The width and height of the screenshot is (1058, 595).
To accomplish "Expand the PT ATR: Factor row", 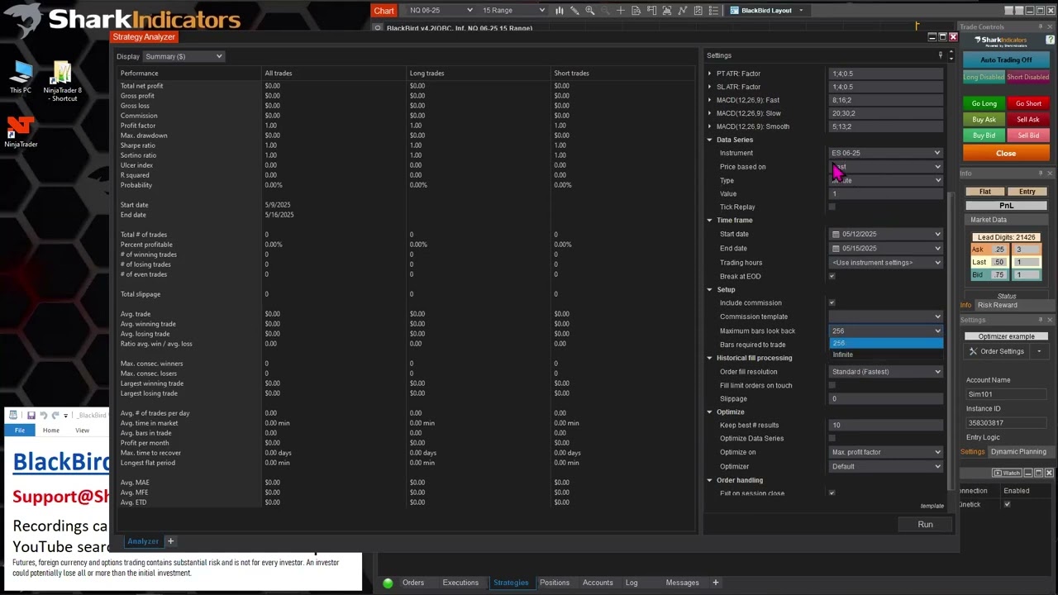I will [709, 74].
